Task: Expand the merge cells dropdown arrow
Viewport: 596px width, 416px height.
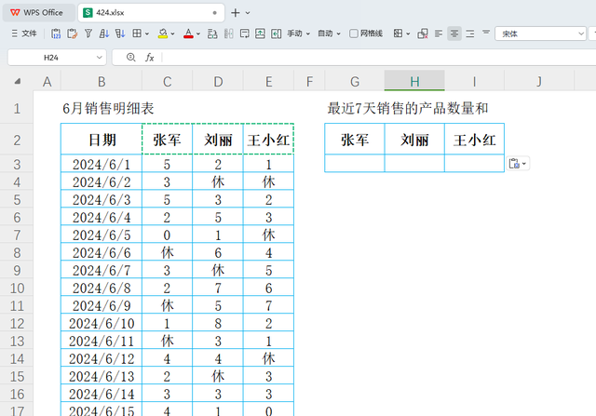Action: [x=408, y=34]
